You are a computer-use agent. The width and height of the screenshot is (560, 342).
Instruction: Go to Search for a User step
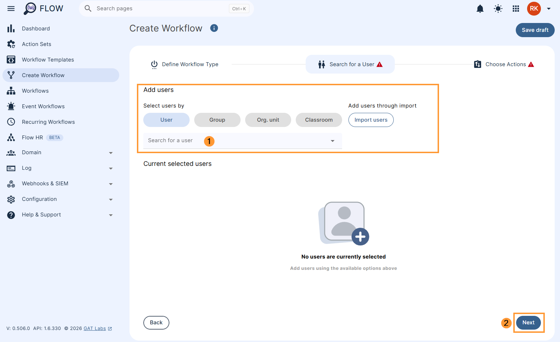[350, 64]
